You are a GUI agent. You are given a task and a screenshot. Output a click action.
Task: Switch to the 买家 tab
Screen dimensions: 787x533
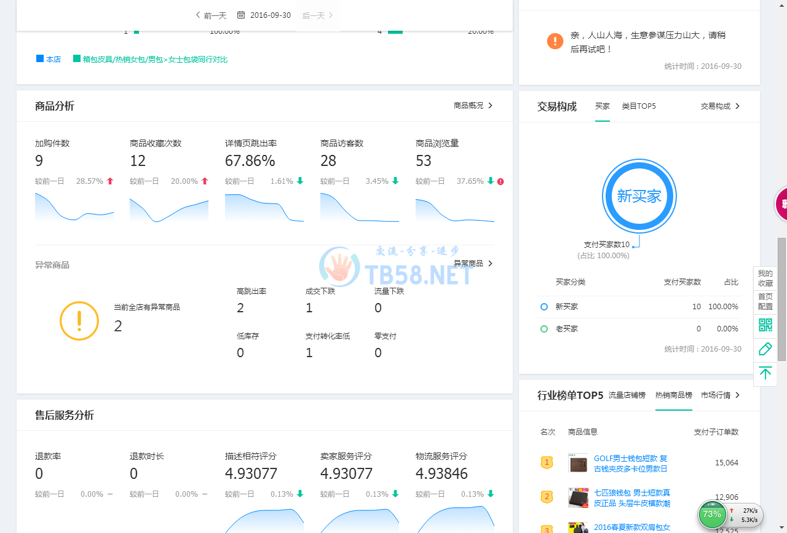[x=603, y=106]
